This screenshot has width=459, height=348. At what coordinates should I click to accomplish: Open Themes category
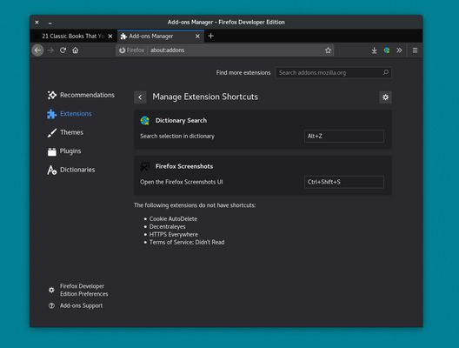tap(65, 132)
